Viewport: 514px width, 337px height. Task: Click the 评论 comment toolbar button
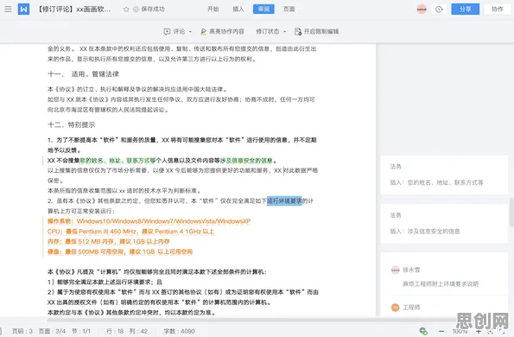pyautogui.click(x=175, y=31)
